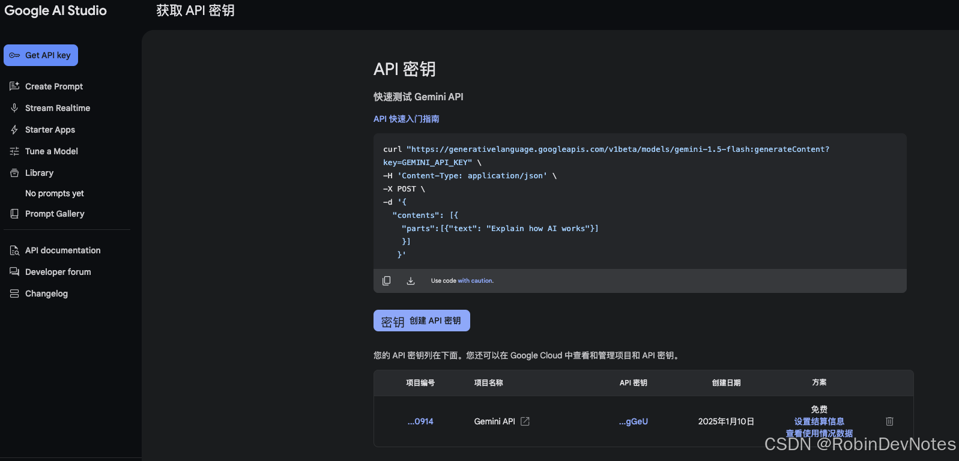Click the Google AI Studio logo
Screen dimensions: 959x461
point(55,11)
